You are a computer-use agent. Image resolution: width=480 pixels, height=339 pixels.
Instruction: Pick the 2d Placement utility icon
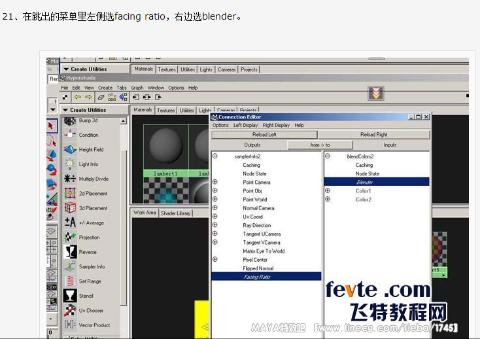[70, 194]
